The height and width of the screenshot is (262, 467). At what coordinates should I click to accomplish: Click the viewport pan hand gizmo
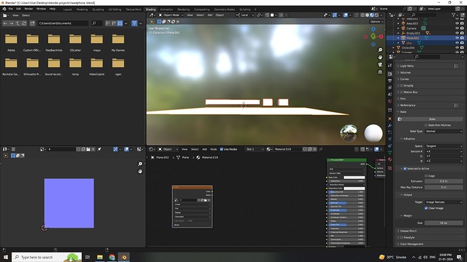[x=380, y=57]
